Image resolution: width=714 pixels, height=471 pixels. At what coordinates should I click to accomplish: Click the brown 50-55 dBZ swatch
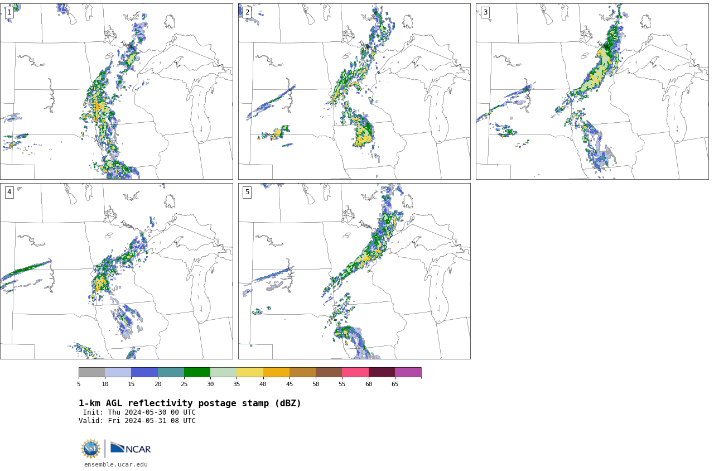[329, 372]
